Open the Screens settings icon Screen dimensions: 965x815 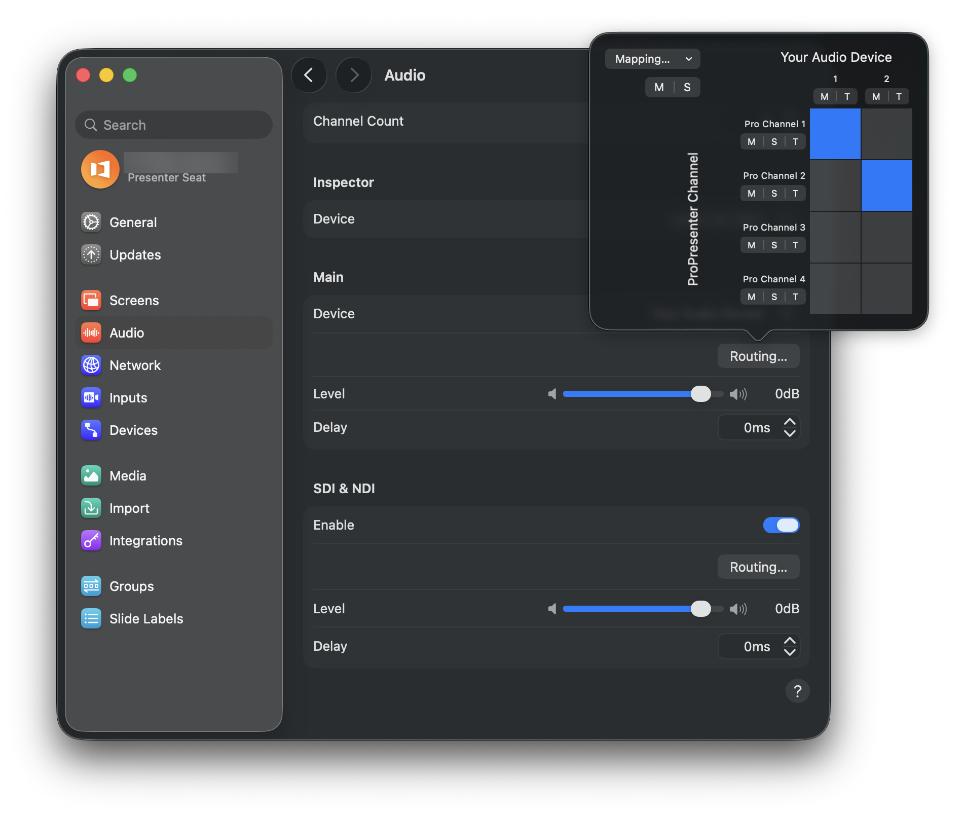91,300
